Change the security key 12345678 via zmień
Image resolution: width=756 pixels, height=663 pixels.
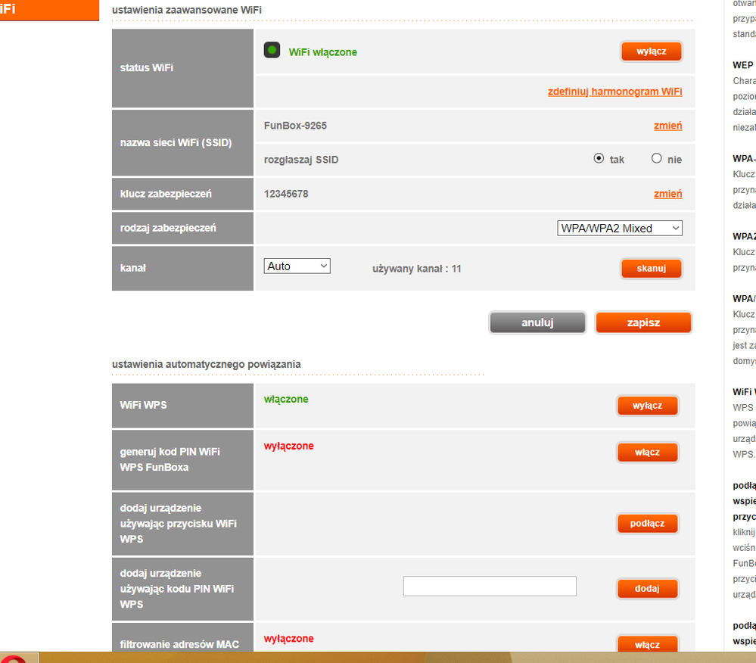[x=667, y=194]
